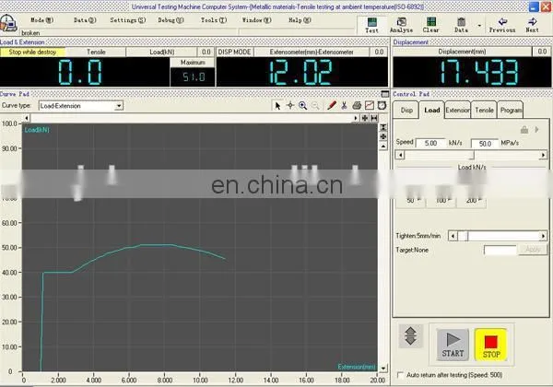Image resolution: width=553 pixels, height=387 pixels.
Task: Reset load with 0.0 zero button
Action: point(206,53)
